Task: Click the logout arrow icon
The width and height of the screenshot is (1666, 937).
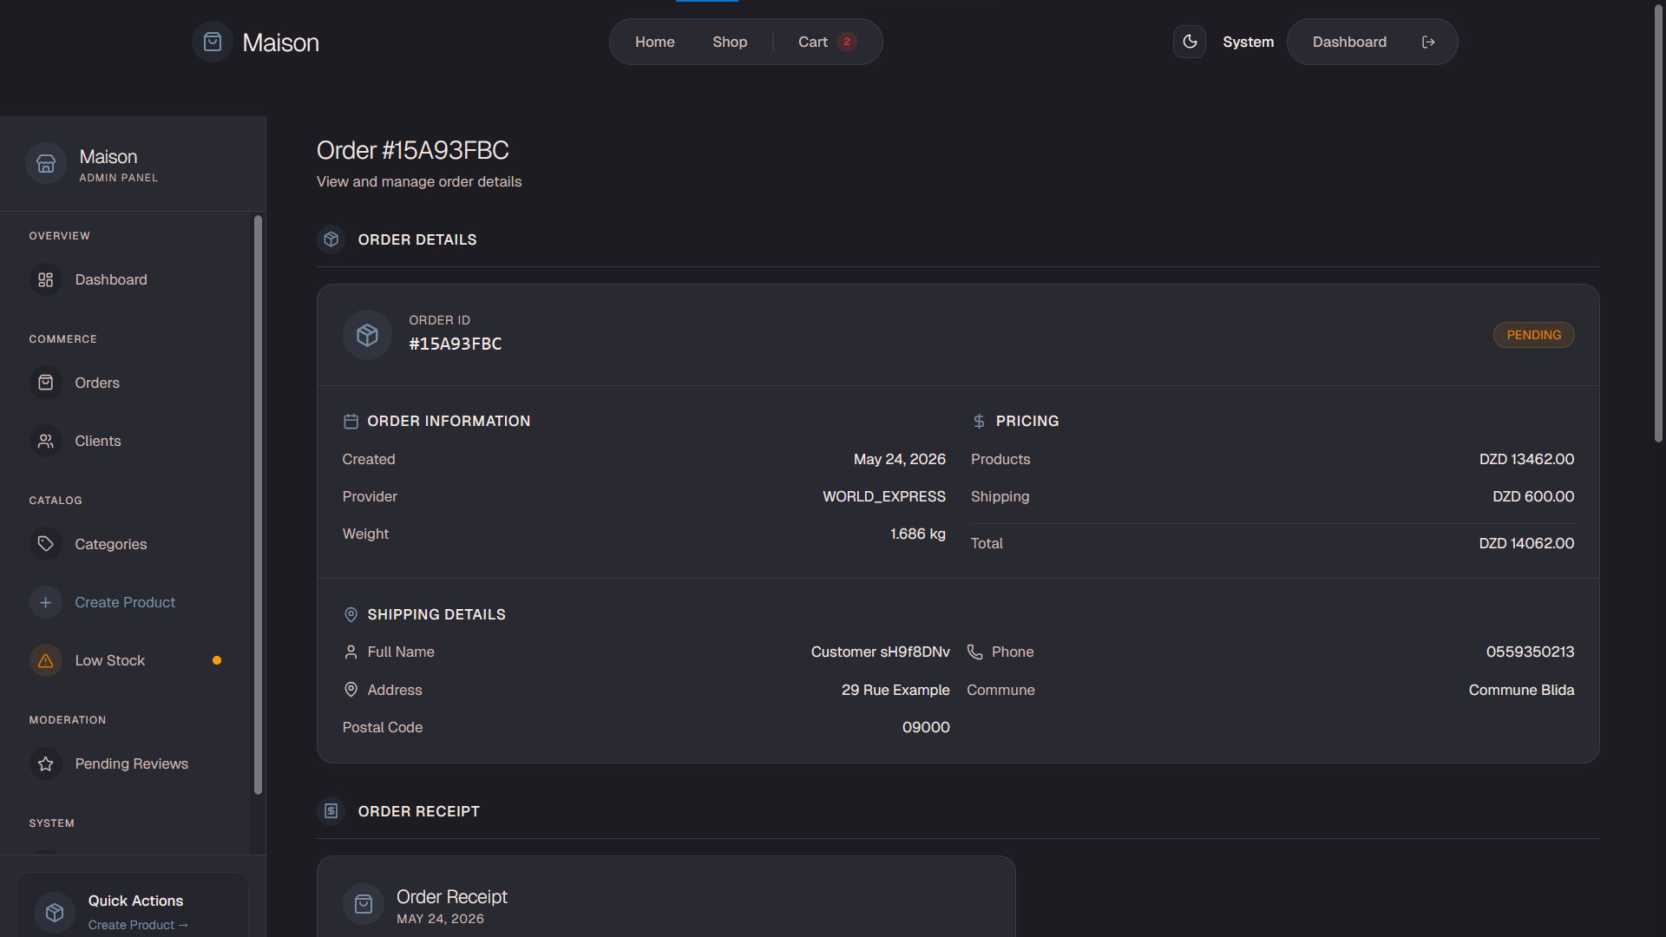Action: tap(1428, 42)
